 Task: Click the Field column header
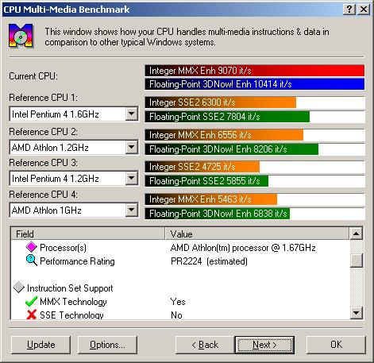pyautogui.click(x=88, y=234)
